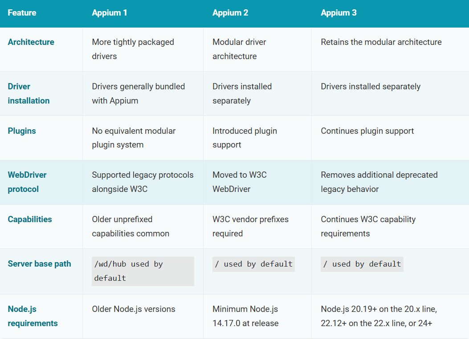Image resolution: width=469 pixels, height=339 pixels.
Task: Click the Architecture row label
Action: tap(31, 42)
